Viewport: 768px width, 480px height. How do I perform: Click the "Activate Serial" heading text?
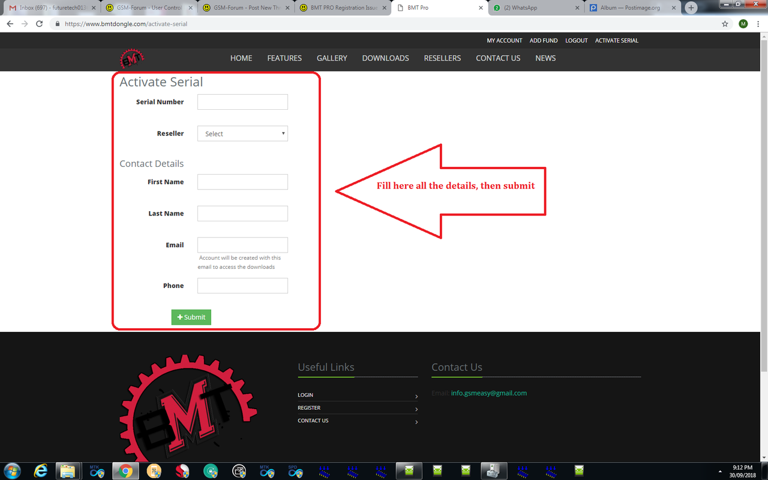pos(161,82)
